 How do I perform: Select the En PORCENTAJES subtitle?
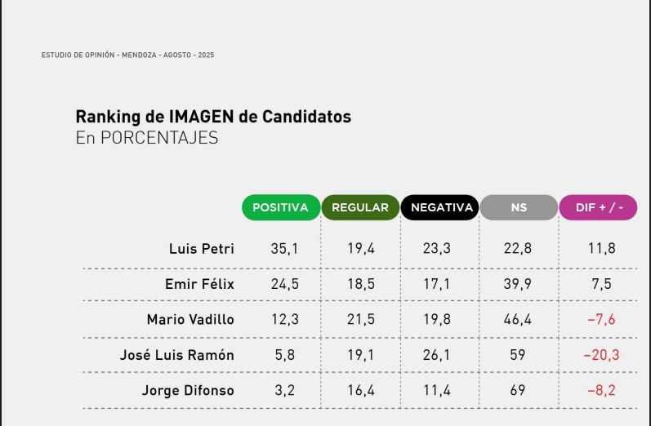(x=147, y=138)
